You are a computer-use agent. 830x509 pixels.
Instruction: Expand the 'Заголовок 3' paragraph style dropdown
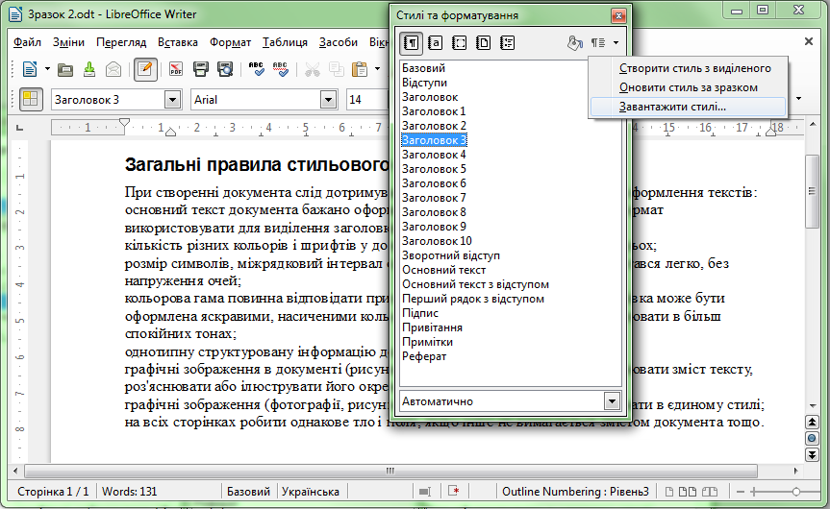(173, 99)
